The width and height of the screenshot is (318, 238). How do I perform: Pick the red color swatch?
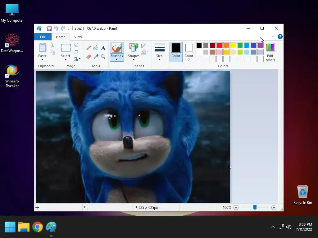click(x=220, y=45)
